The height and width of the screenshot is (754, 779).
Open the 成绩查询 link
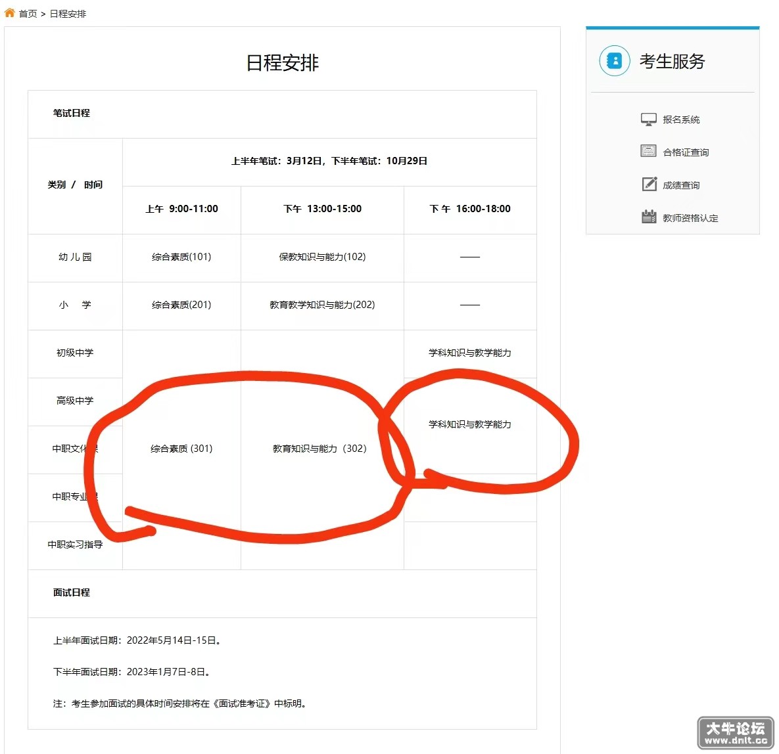pos(681,185)
